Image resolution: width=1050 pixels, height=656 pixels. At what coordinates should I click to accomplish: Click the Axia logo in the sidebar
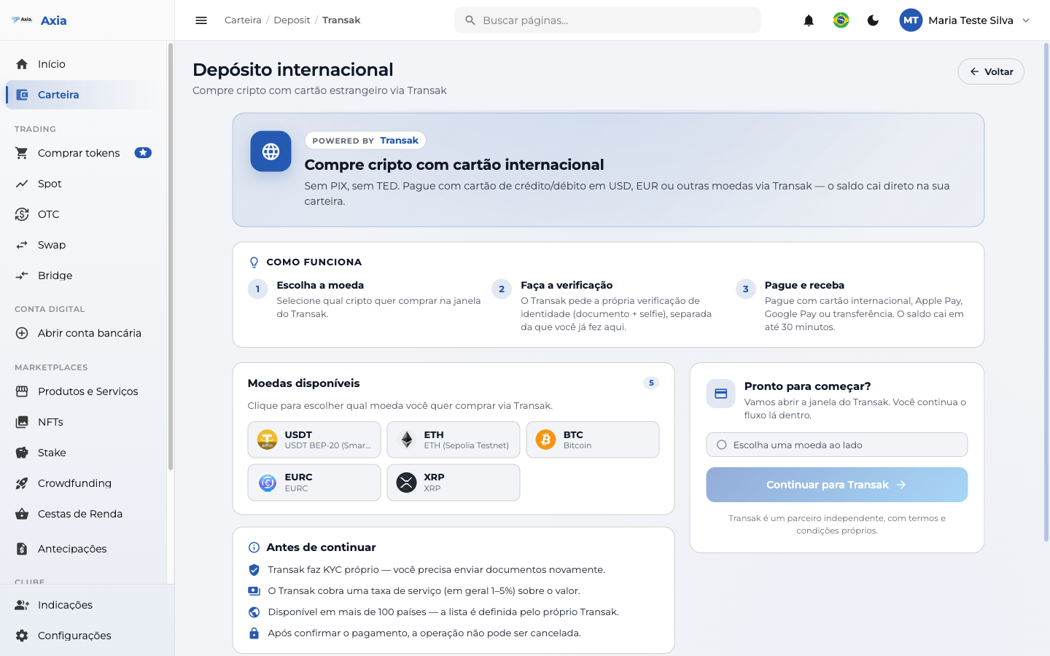pos(39,20)
